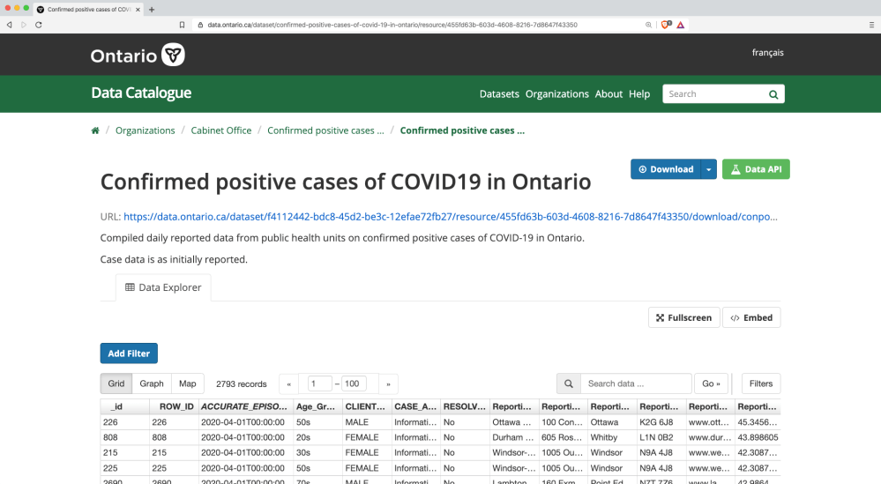Click the Search data input field
Viewport: 881px width, 484px height.
tap(636, 383)
